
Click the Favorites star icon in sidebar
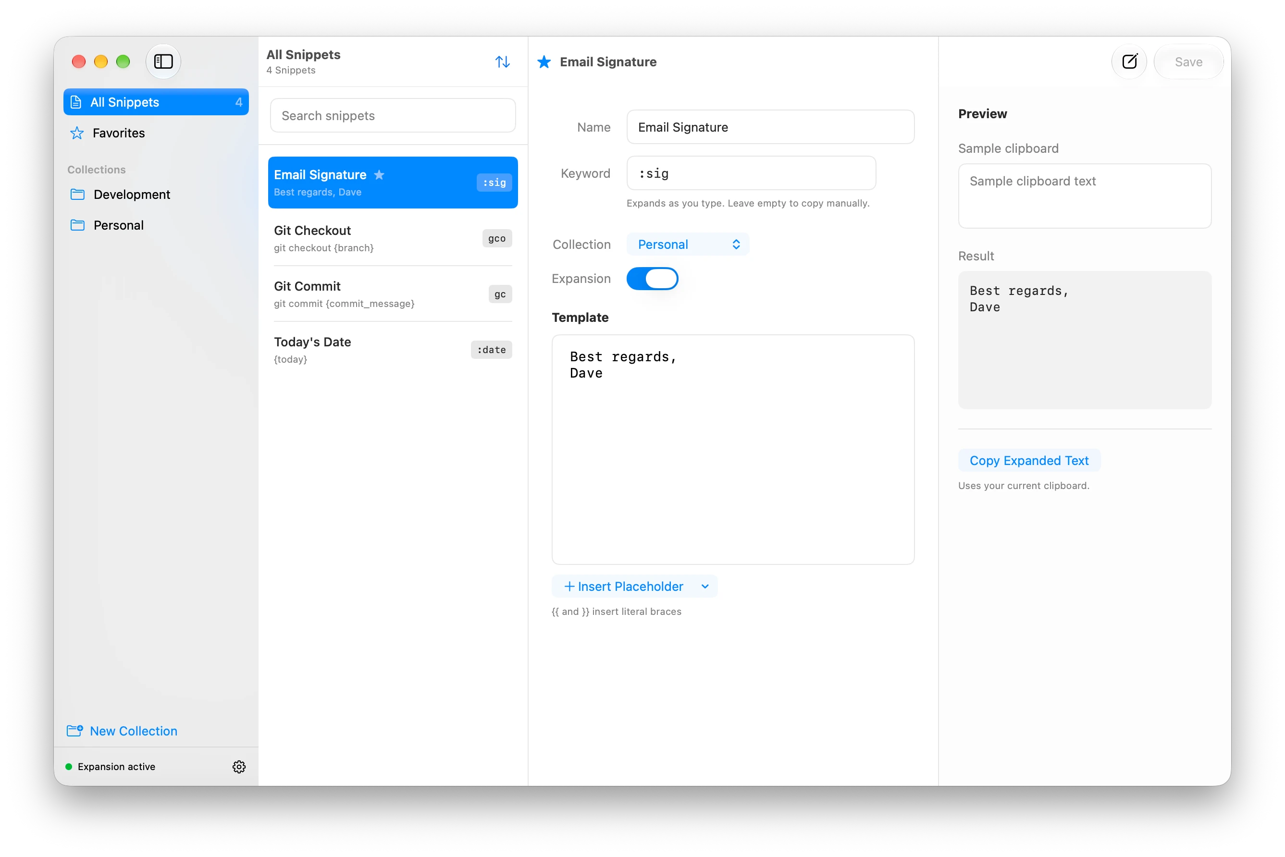(x=77, y=133)
